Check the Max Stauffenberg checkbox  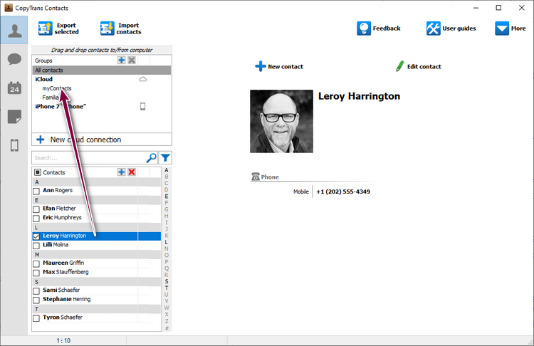[36, 273]
